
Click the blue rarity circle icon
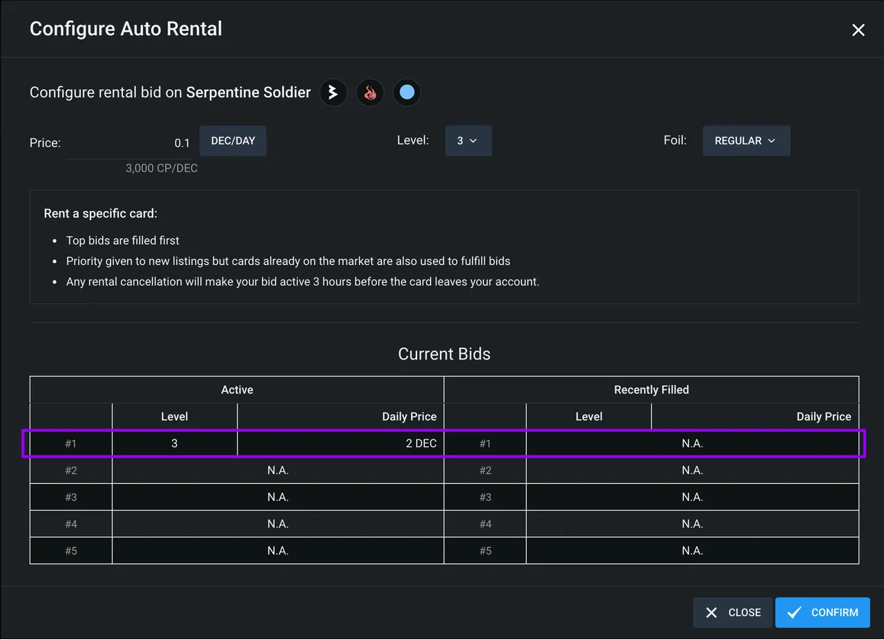click(407, 92)
